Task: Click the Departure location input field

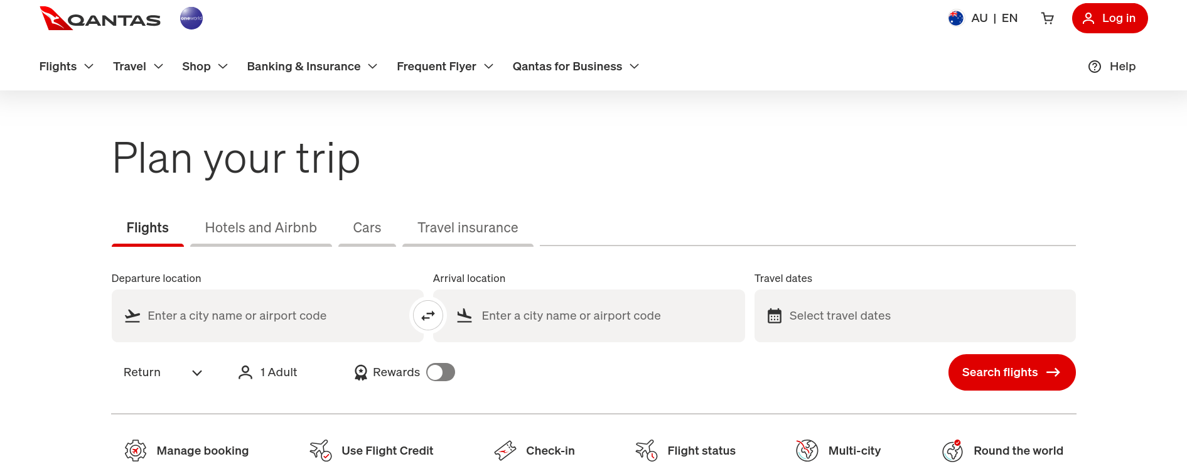Action: (x=267, y=316)
